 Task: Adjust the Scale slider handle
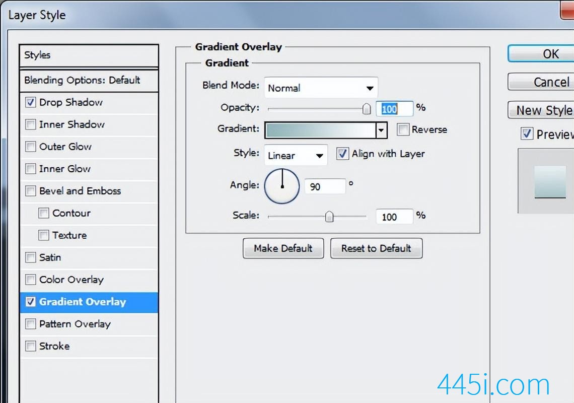(329, 217)
